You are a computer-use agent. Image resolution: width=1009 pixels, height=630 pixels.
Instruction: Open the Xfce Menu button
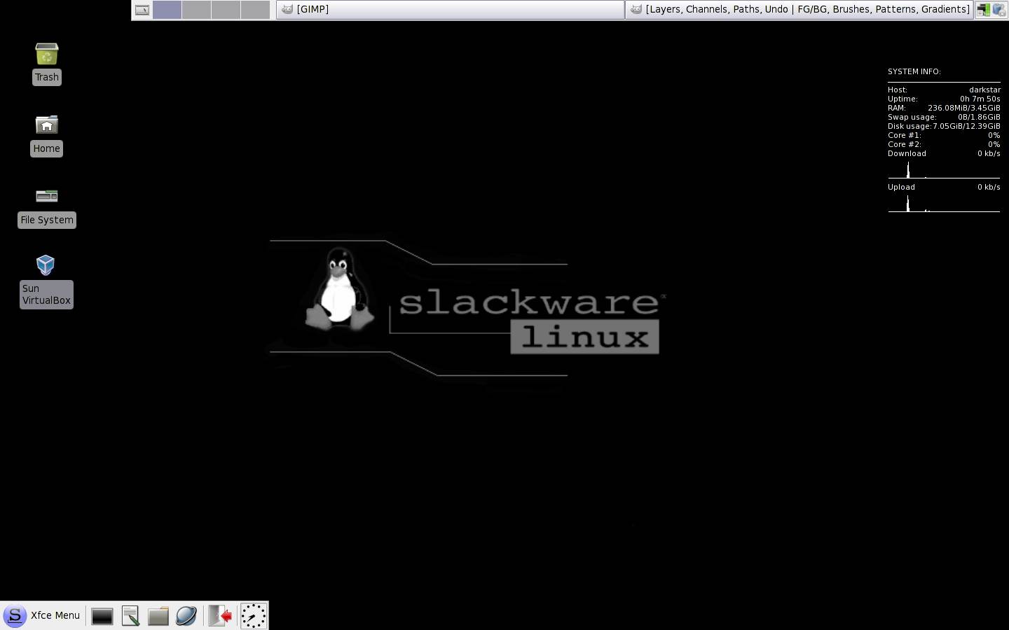[x=42, y=615]
